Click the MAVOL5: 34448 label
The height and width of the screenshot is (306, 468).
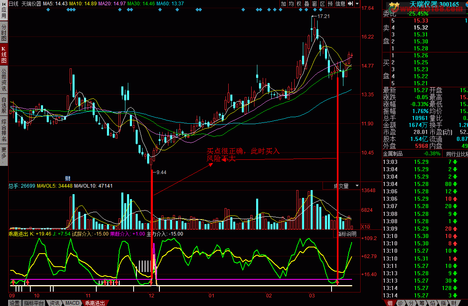pyautogui.click(x=55, y=186)
